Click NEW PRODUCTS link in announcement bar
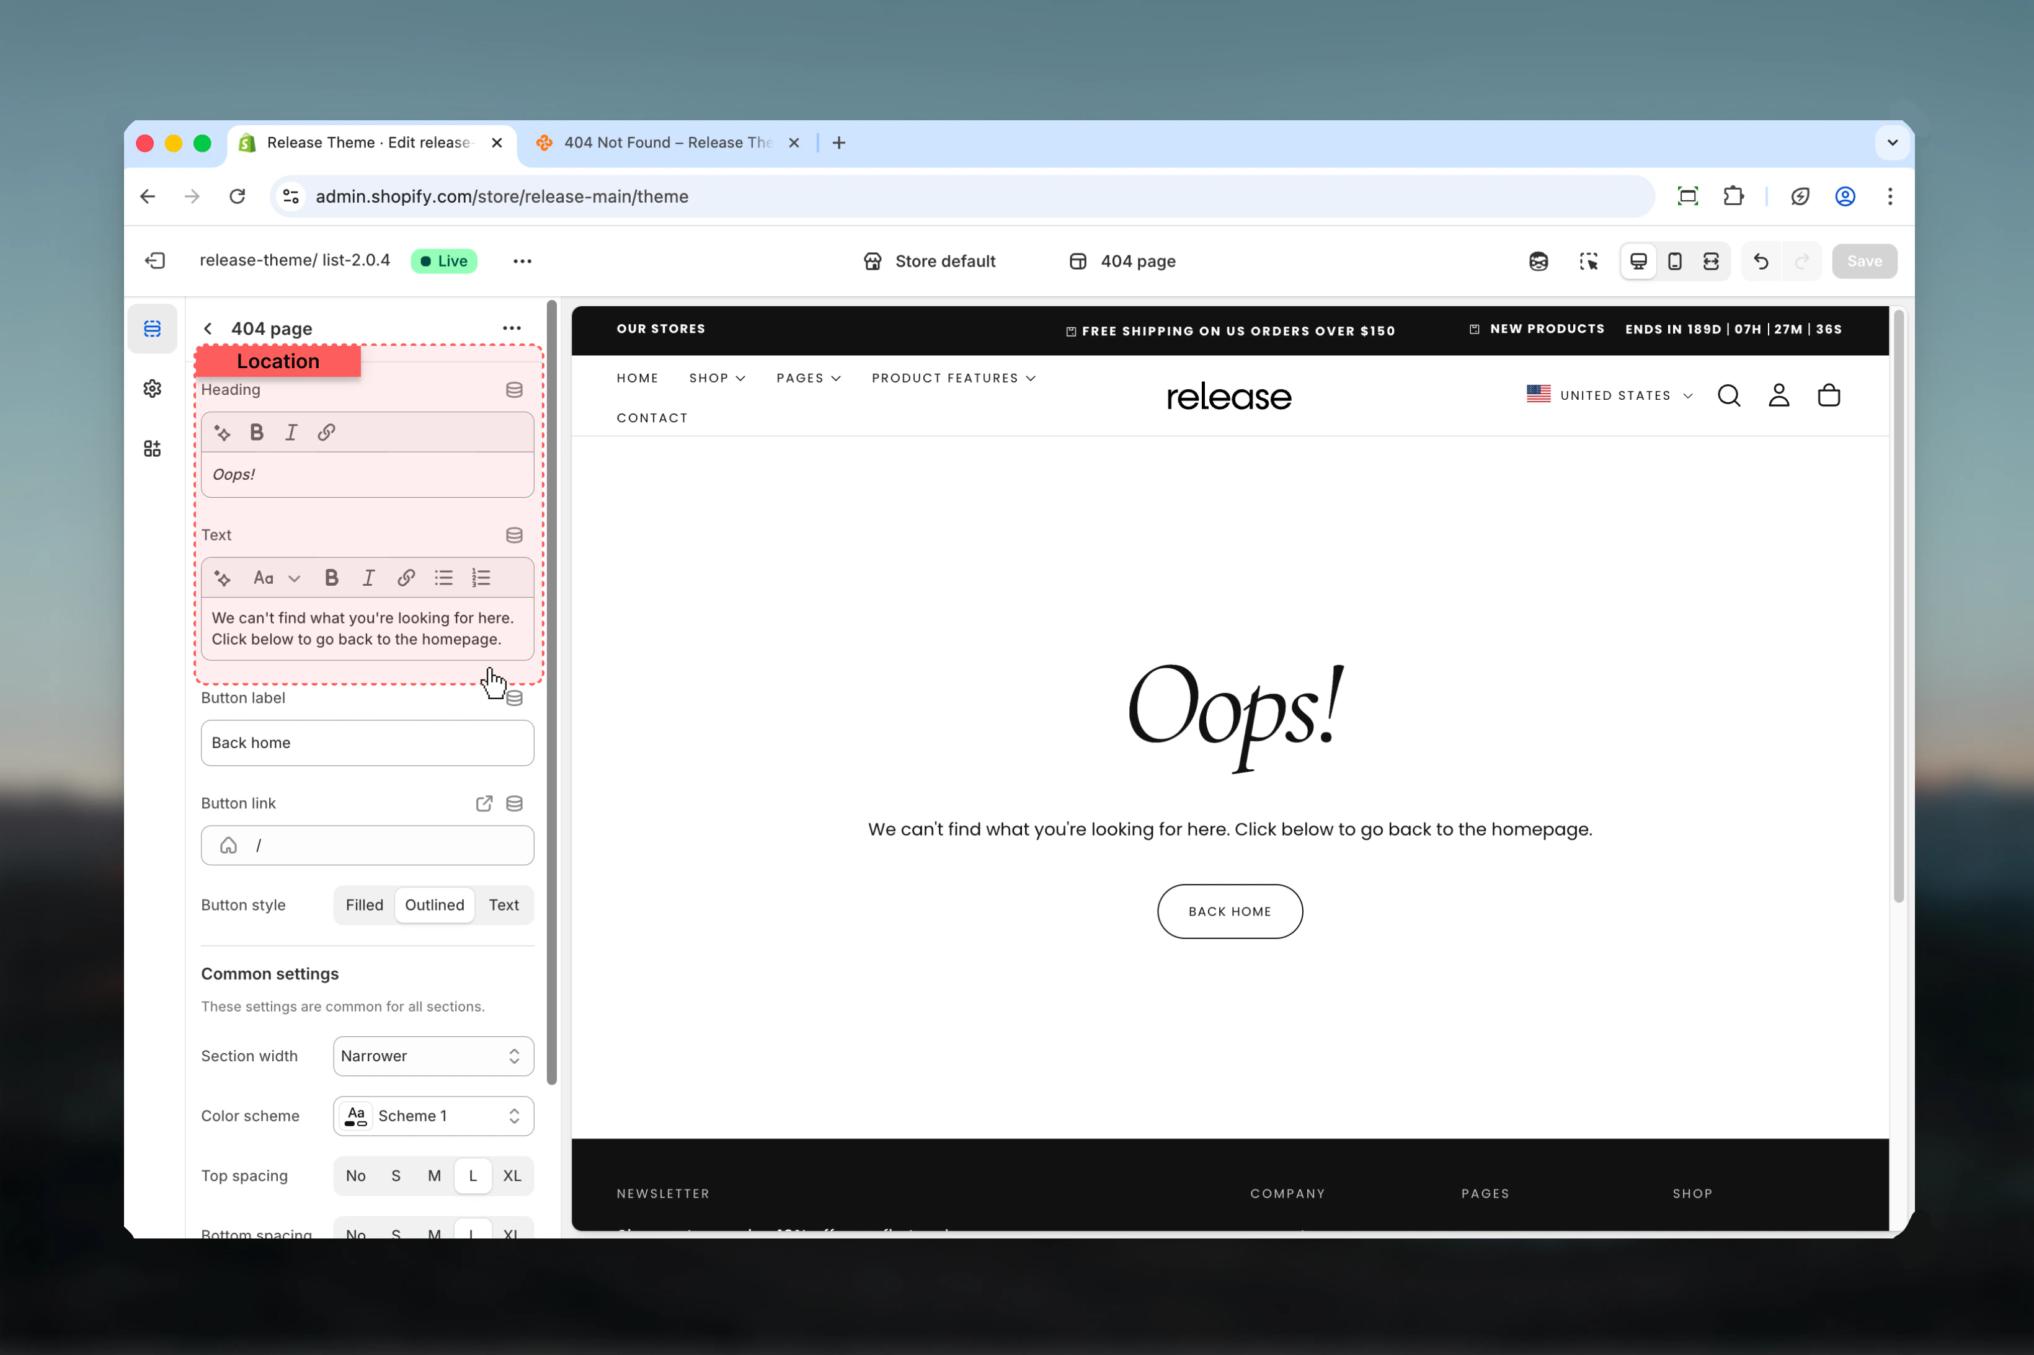 point(1547,329)
